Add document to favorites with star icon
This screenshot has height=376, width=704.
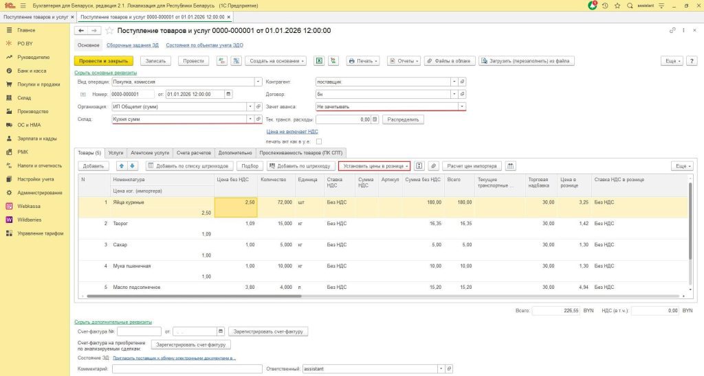click(109, 31)
